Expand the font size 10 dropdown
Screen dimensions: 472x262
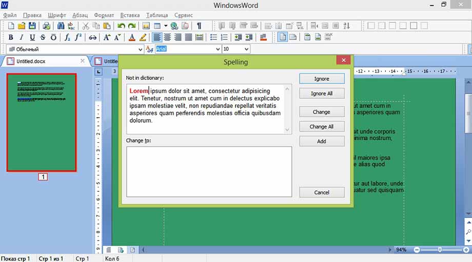(x=246, y=49)
